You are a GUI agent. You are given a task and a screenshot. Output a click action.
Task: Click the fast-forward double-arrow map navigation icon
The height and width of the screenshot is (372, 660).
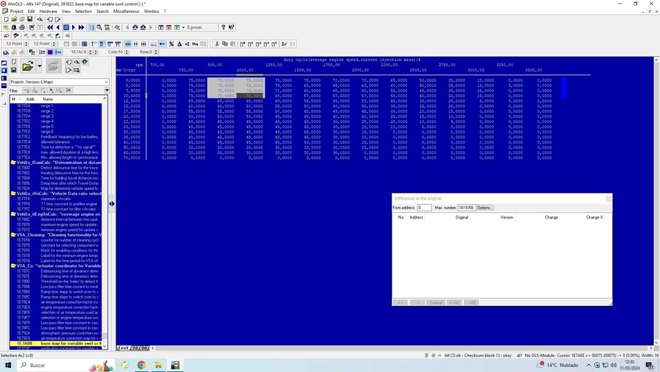[81, 28]
